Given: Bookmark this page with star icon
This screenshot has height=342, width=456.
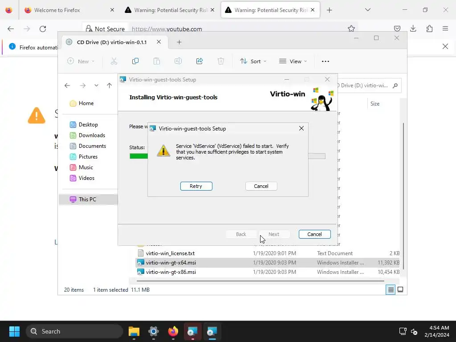Looking at the screenshot, I should [x=351, y=28].
